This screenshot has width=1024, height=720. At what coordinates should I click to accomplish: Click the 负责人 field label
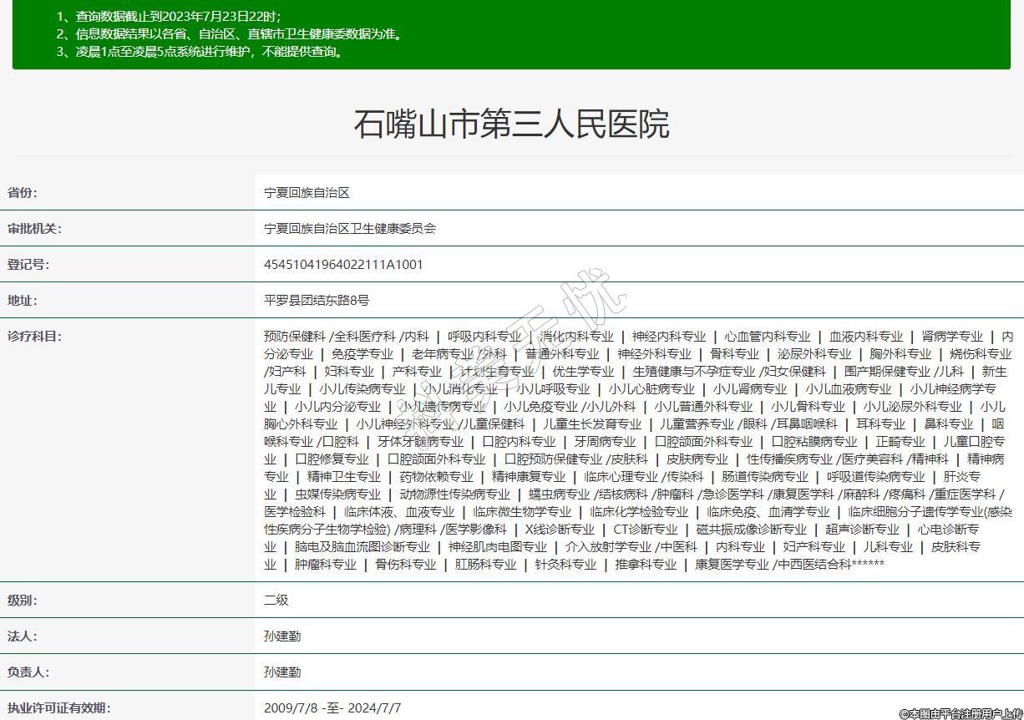pyautogui.click(x=28, y=672)
